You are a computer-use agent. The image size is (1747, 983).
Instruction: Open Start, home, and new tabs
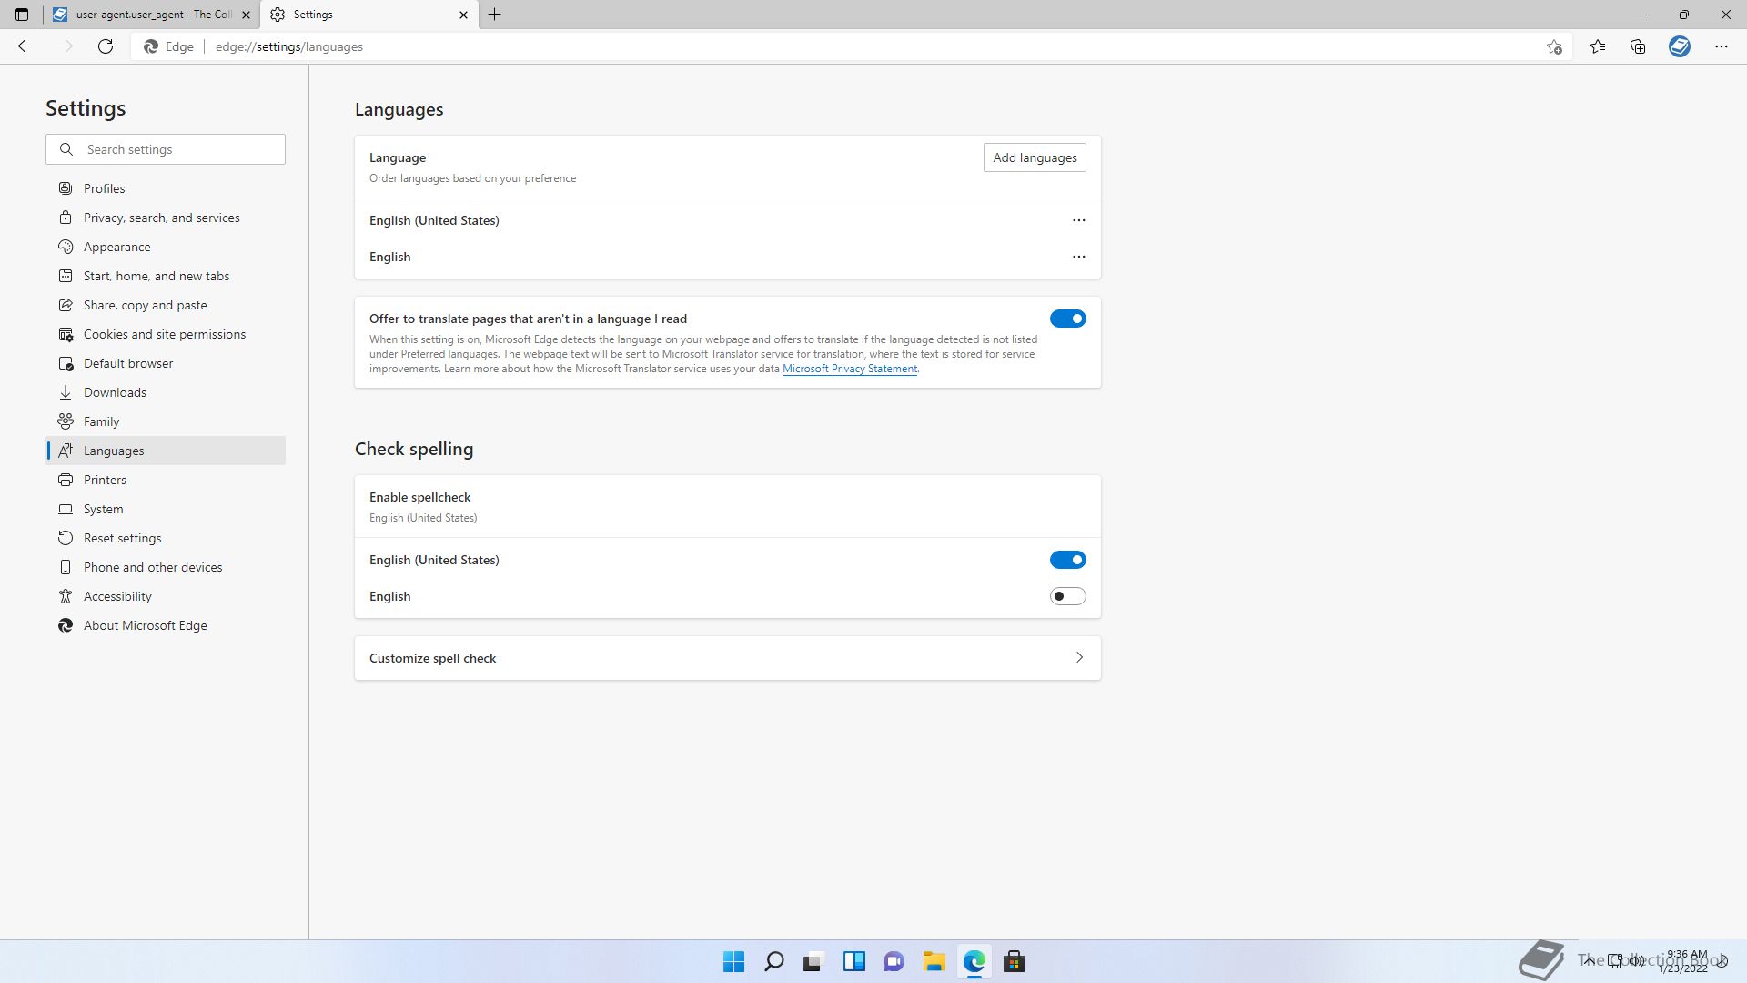pyautogui.click(x=166, y=276)
